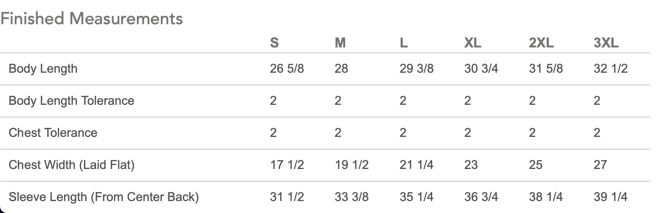Select the 2XL size column header
This screenshot has width=659, height=213.
[x=541, y=43]
